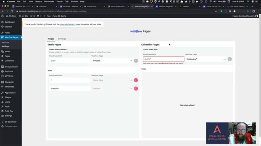The width and height of the screenshot is (261, 146).
Task: Open Orbit Fox menu
Action: point(9,111)
